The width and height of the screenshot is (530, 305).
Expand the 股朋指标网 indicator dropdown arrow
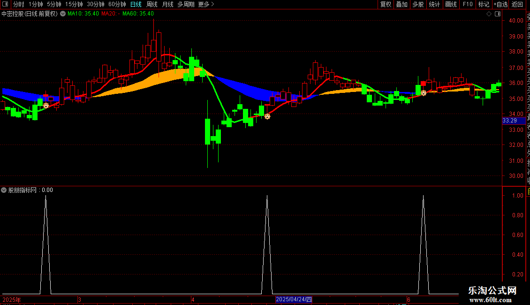[x=4, y=190]
